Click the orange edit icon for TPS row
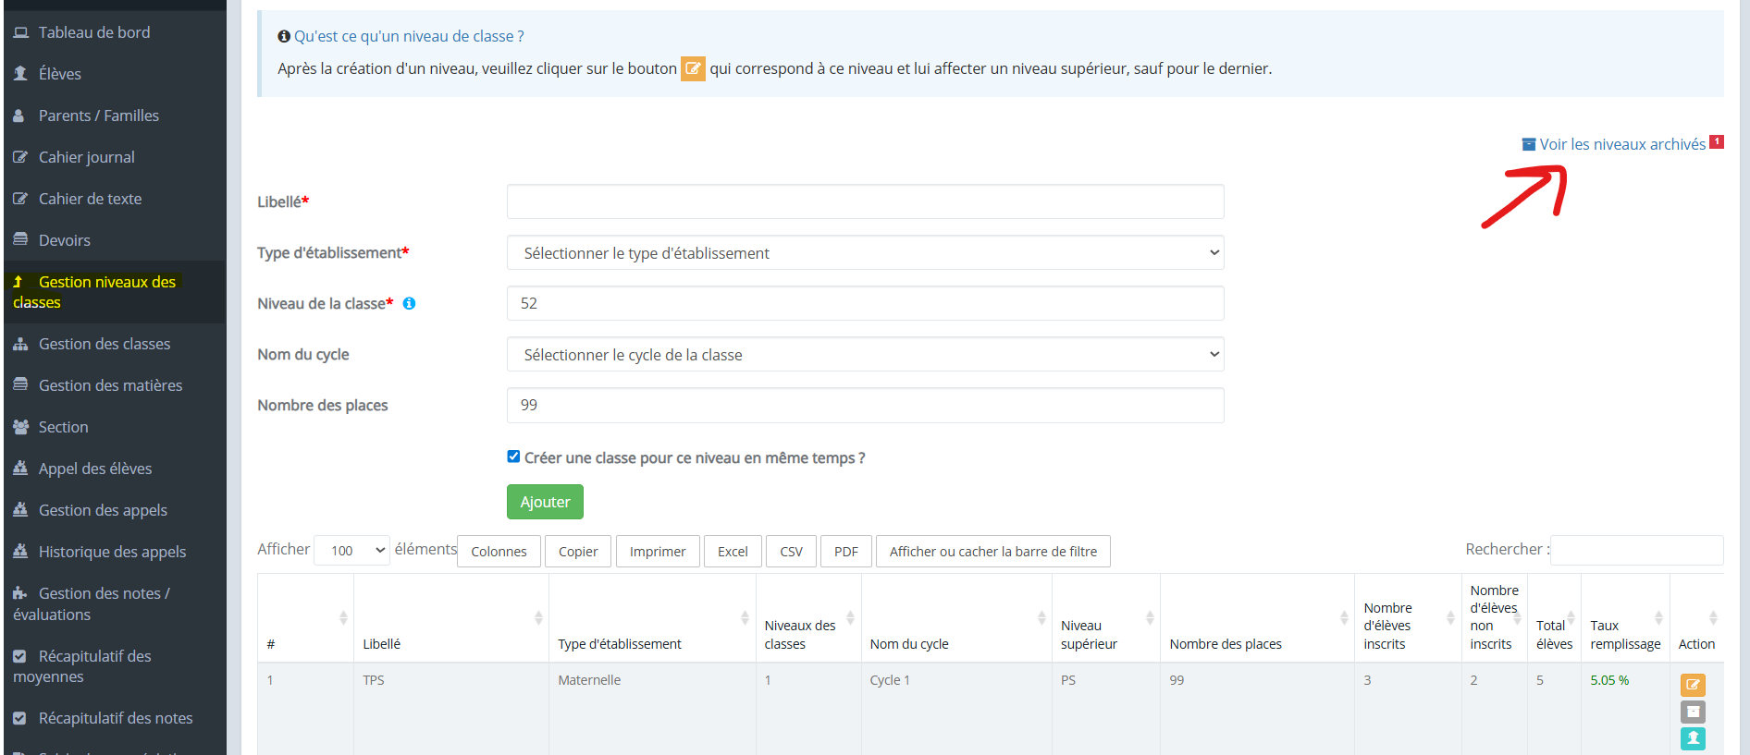Screen dimensions: 1750x755 pos(1692,685)
